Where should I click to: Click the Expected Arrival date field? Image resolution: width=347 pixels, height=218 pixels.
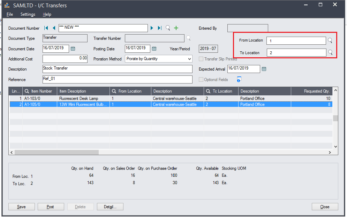pos(244,69)
